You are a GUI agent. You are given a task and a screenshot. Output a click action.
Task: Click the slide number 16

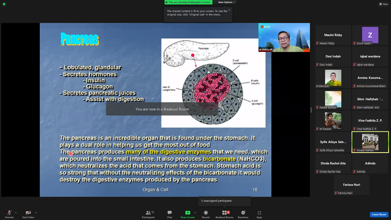[x=255, y=189]
